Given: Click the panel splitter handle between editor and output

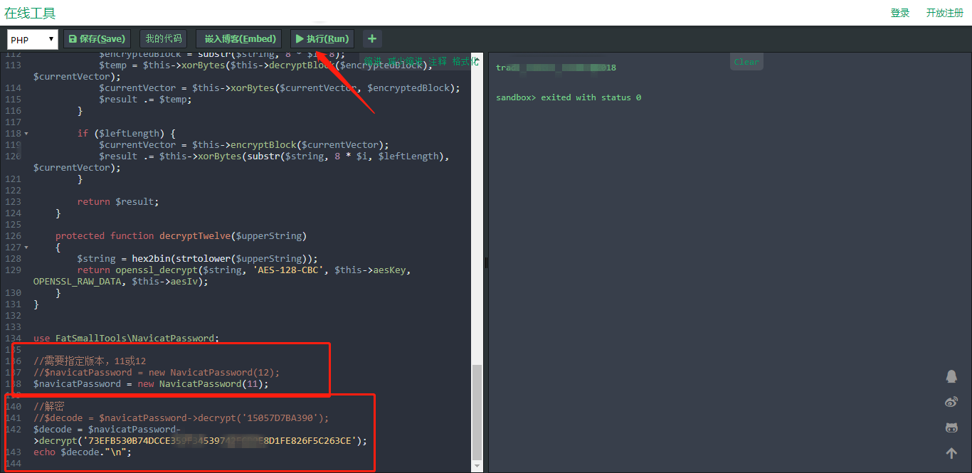Looking at the screenshot, I should pos(486,262).
